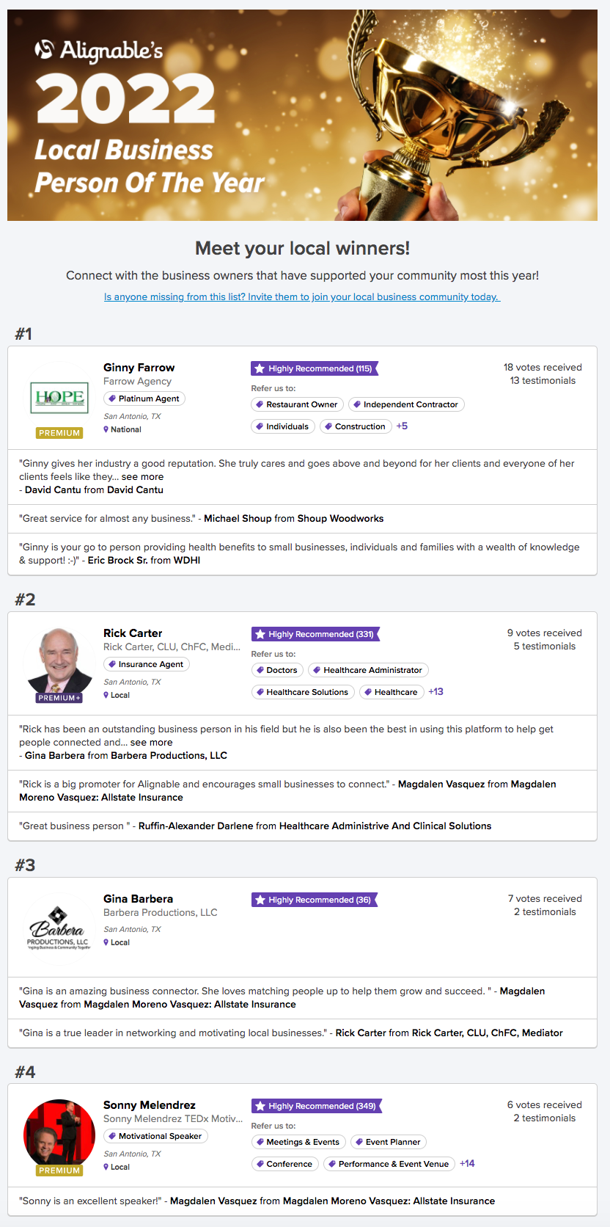Click see more on David Cantu's testimonial
Image resolution: width=610 pixels, height=1227 pixels.
(142, 477)
